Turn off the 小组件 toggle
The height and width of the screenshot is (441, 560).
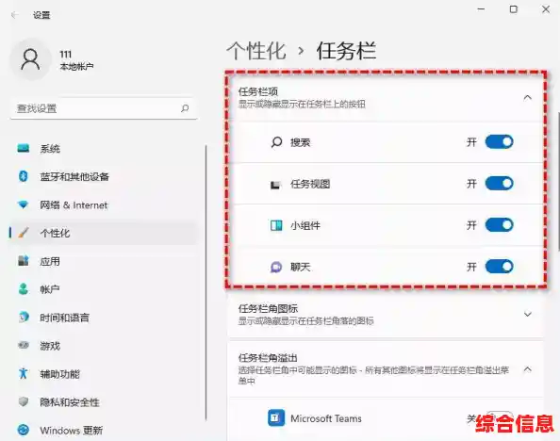pos(499,224)
